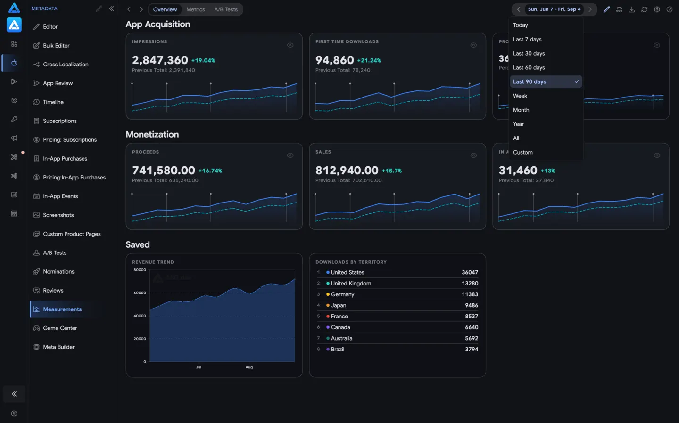Screen dimensions: 679x423
Task: Go back with the left navigation arrow
Action: pos(129,9)
